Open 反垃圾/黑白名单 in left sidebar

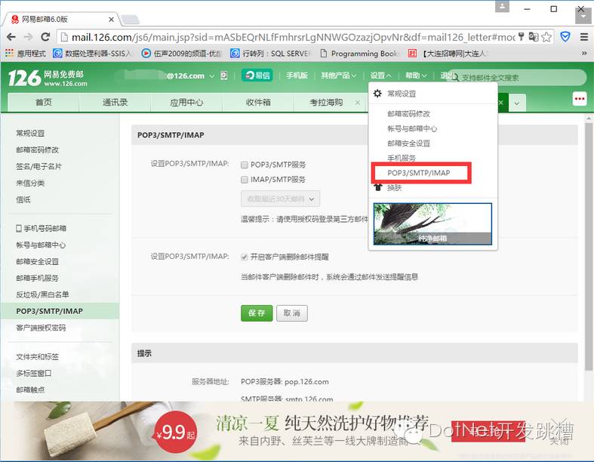(x=42, y=294)
